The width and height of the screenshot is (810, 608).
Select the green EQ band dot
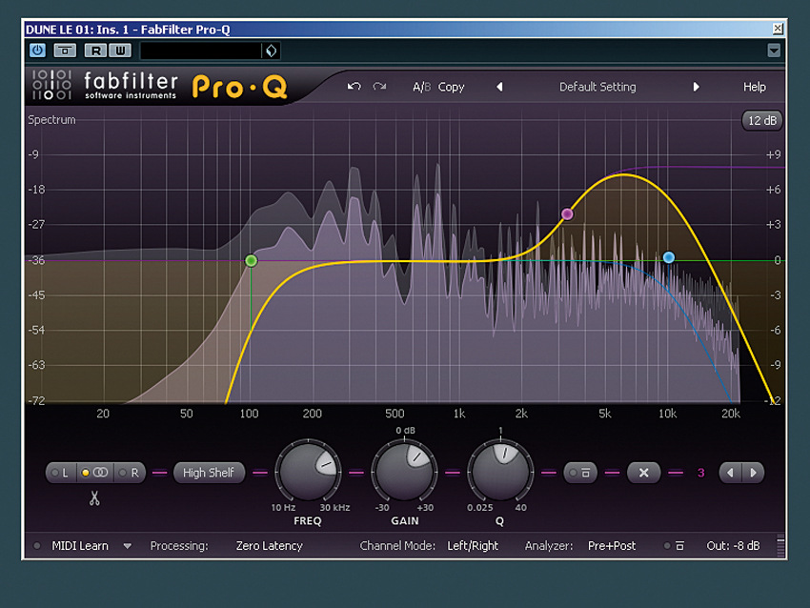click(251, 260)
